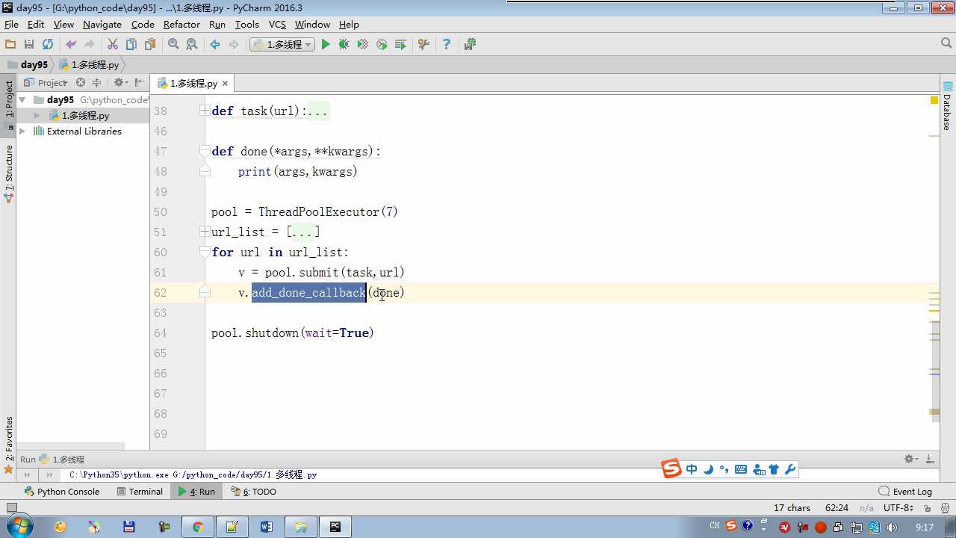Open the Windows Start button
Viewport: 956px width, 538px height.
[x=18, y=527]
